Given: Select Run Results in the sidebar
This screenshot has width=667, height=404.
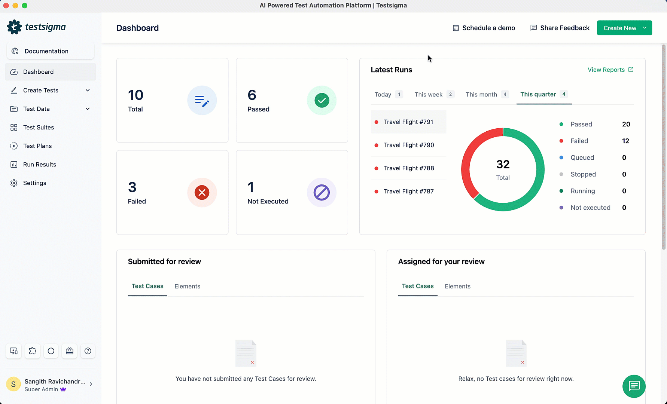Looking at the screenshot, I should point(39,164).
